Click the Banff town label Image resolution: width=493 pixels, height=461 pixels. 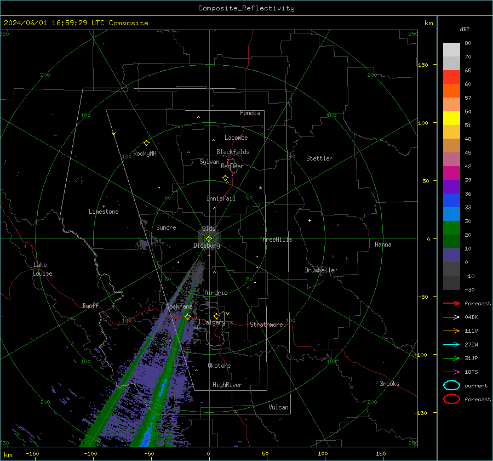(90, 305)
